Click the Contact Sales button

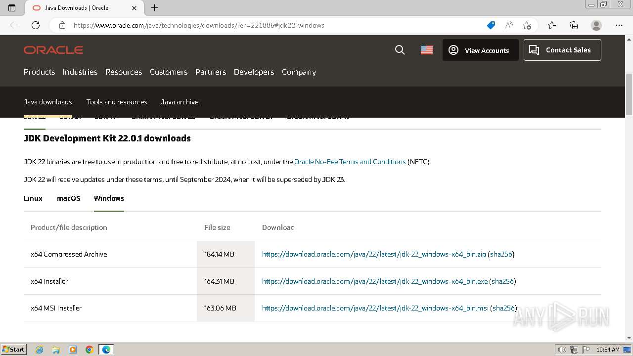click(562, 50)
